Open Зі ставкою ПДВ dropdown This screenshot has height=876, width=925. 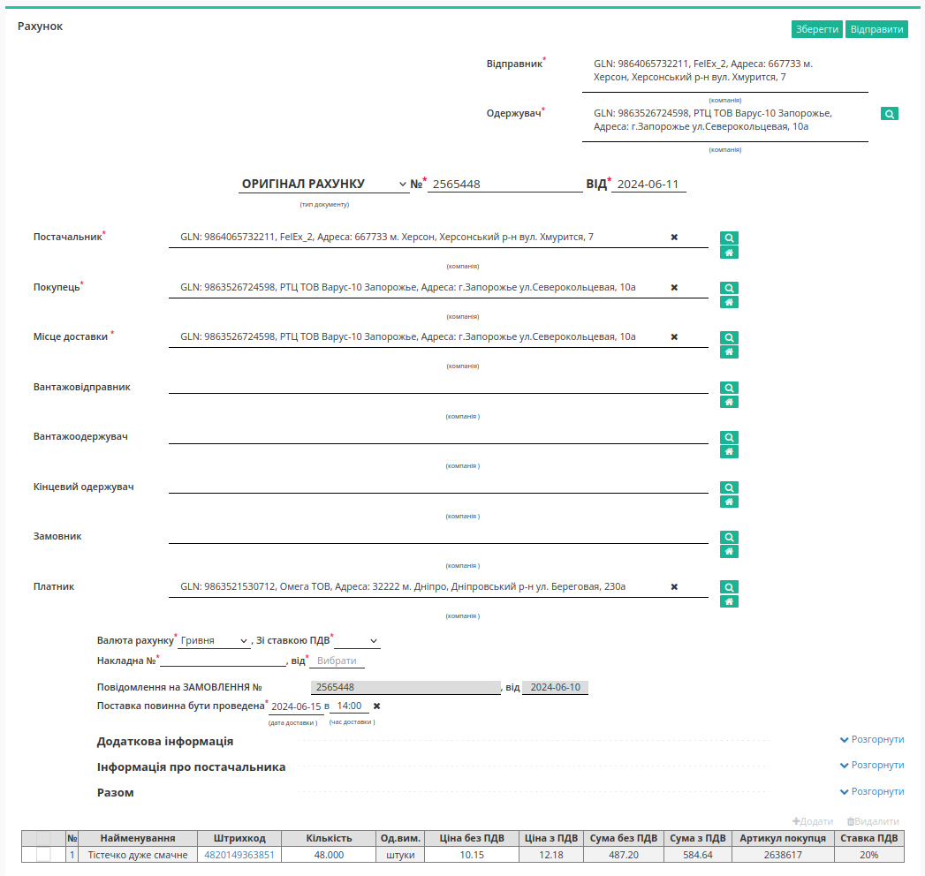tap(357, 640)
